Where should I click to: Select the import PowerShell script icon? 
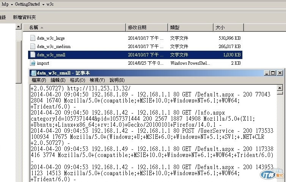pos(33,63)
